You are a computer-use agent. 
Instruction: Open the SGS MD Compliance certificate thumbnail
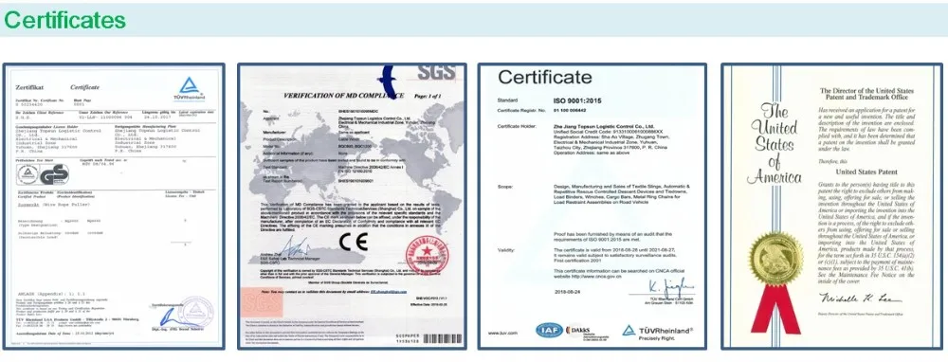352,206
